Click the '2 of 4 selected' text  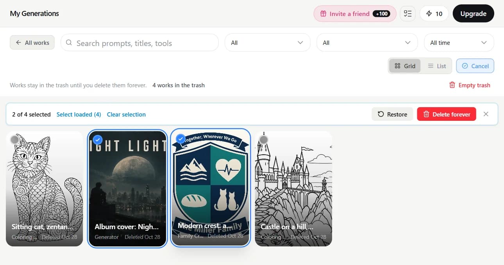coord(31,114)
